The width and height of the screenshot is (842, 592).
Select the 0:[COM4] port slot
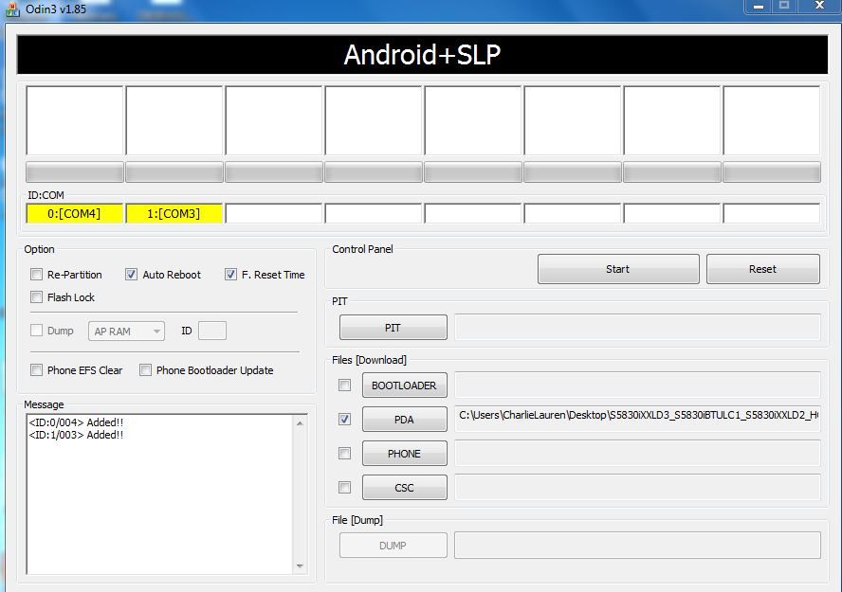(x=75, y=213)
